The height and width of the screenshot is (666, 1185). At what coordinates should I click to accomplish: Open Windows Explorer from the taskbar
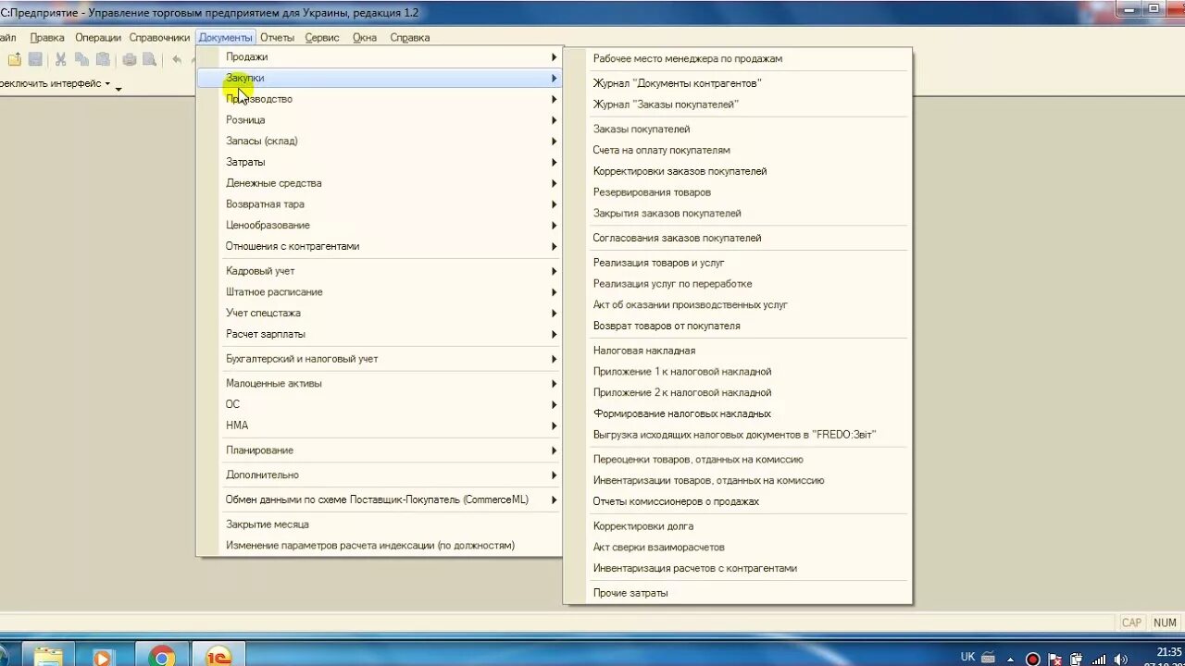(x=48, y=655)
